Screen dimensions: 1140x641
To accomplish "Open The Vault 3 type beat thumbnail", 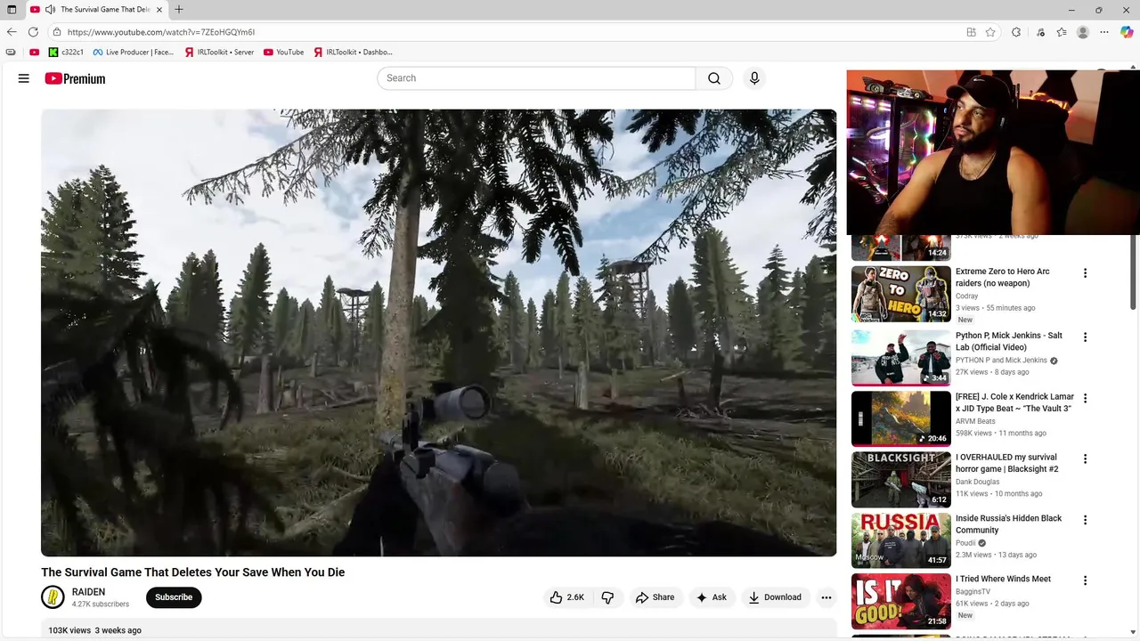I will [x=900, y=418].
